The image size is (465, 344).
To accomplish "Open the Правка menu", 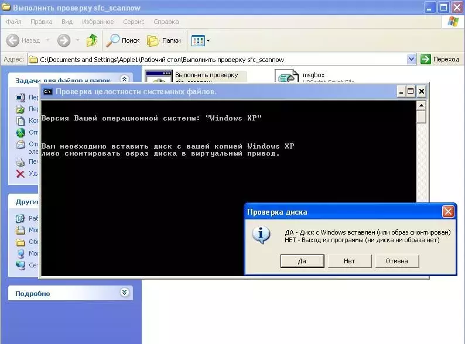I will 41,22.
